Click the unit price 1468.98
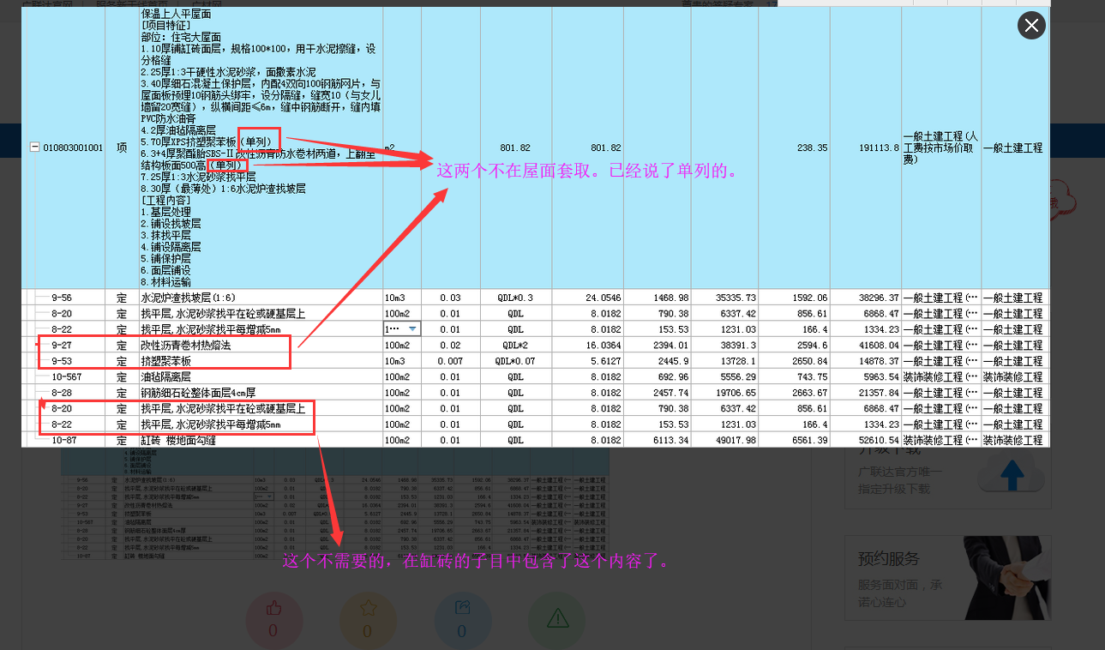Viewport: 1105px width, 650px height. pos(670,298)
